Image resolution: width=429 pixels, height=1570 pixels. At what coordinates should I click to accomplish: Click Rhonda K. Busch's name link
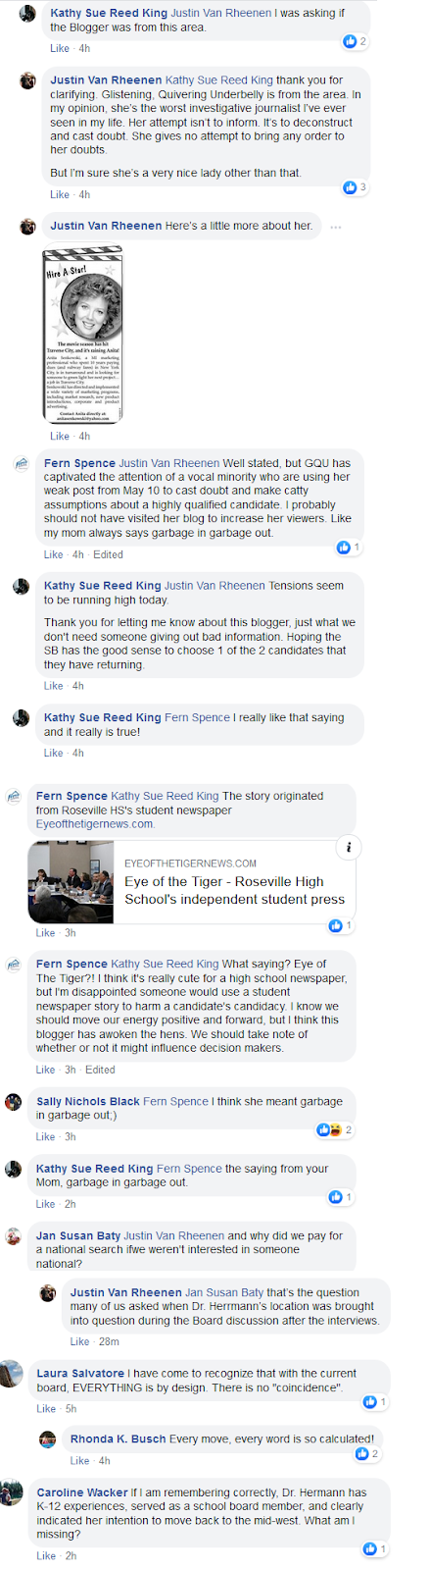tap(119, 1439)
